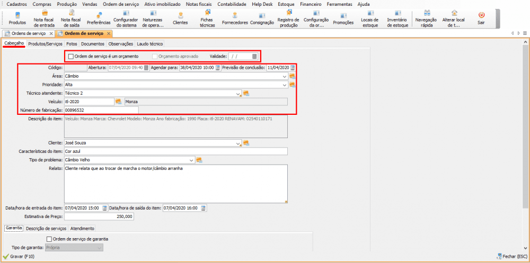Switch to the Laudo técnico tab
Viewport: 530px width, 263px height.
pyautogui.click(x=149, y=44)
